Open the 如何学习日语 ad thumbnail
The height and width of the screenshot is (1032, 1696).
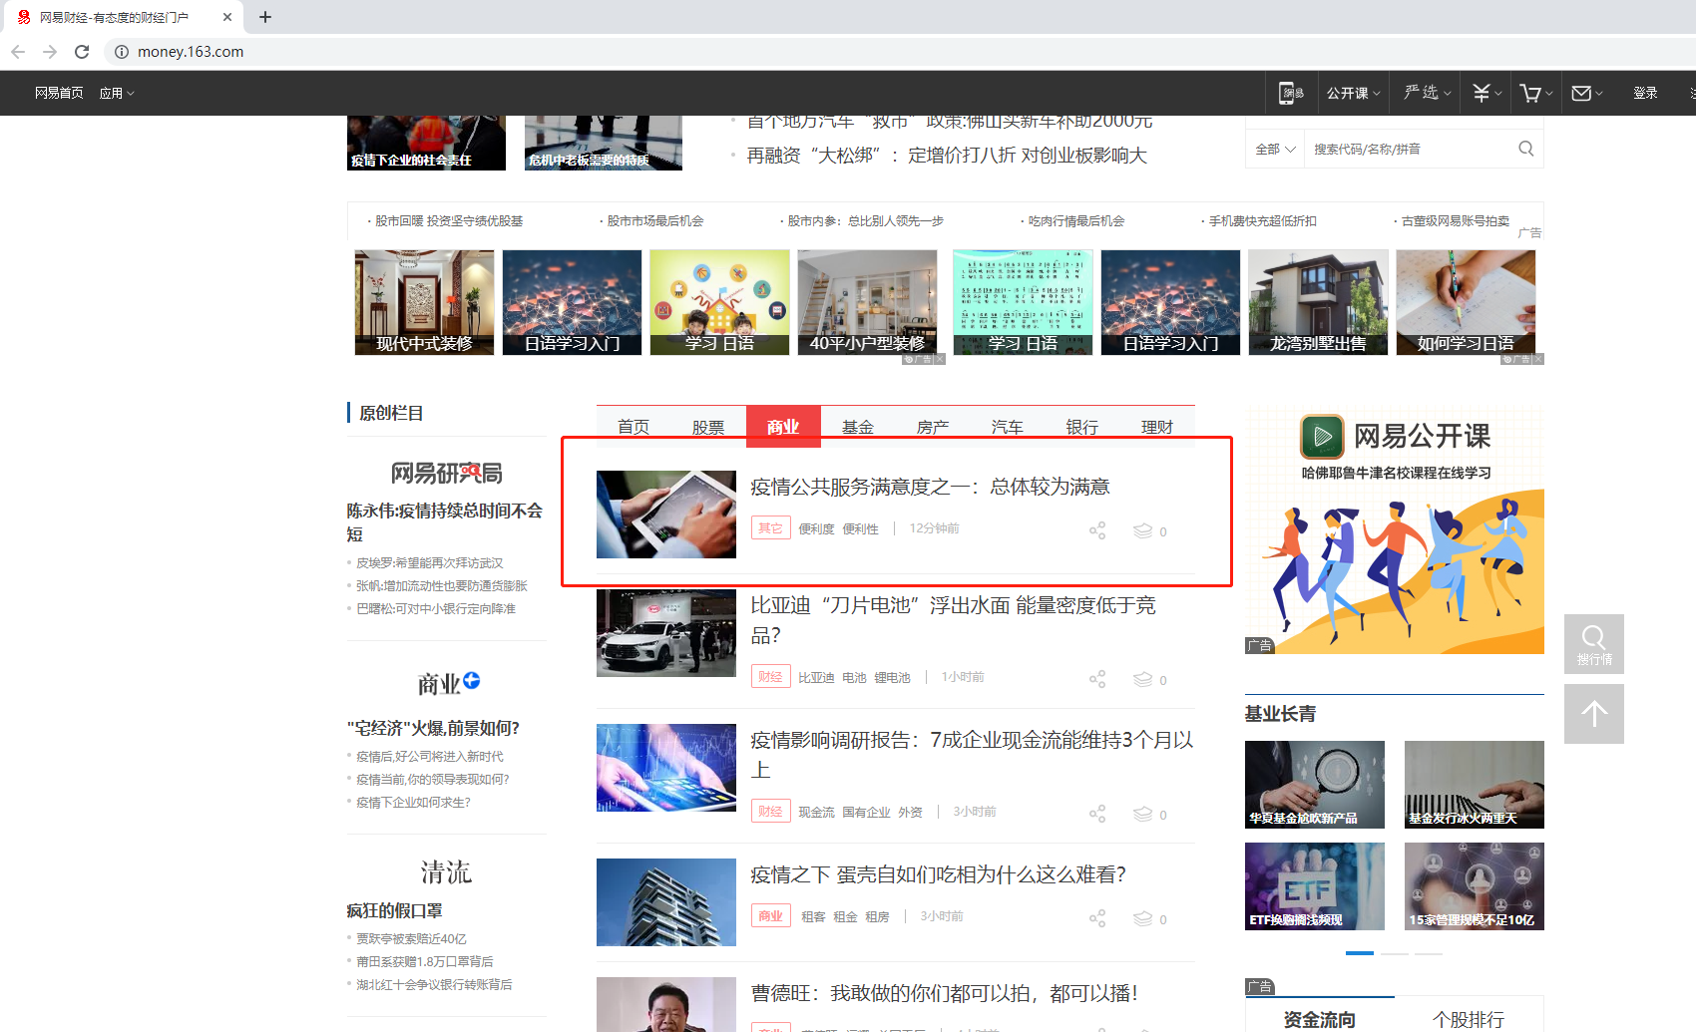1466,302
